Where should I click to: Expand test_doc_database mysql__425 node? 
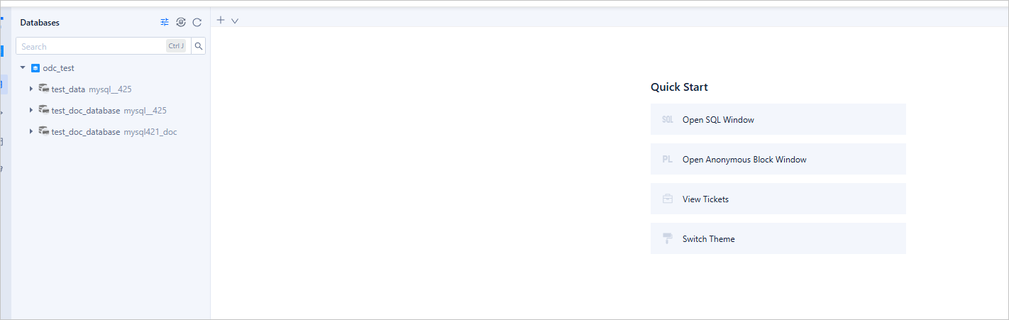coord(31,111)
